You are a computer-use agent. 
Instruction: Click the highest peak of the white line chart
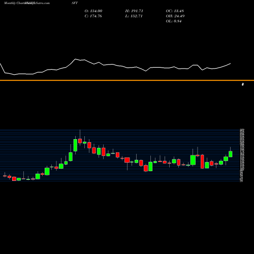coord(75,59)
